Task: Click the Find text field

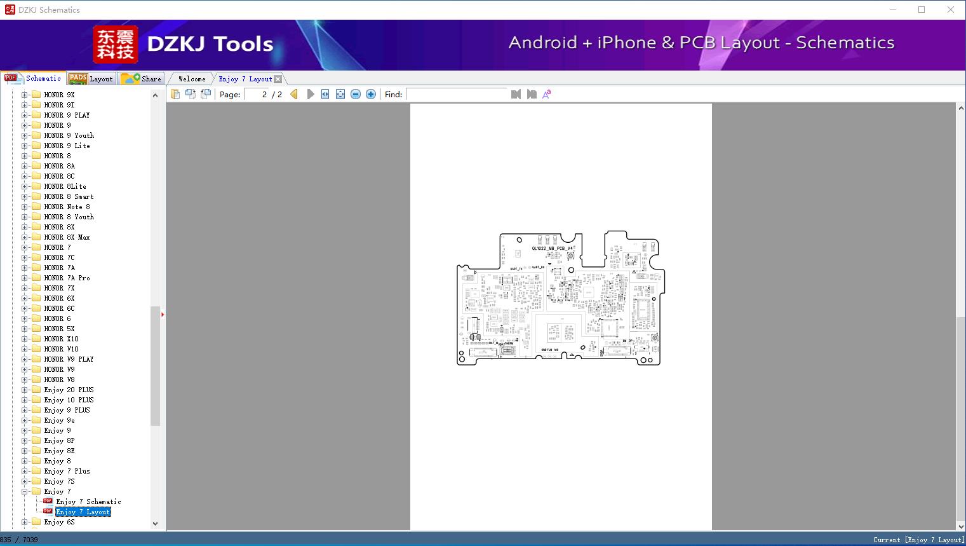Action: coord(457,94)
